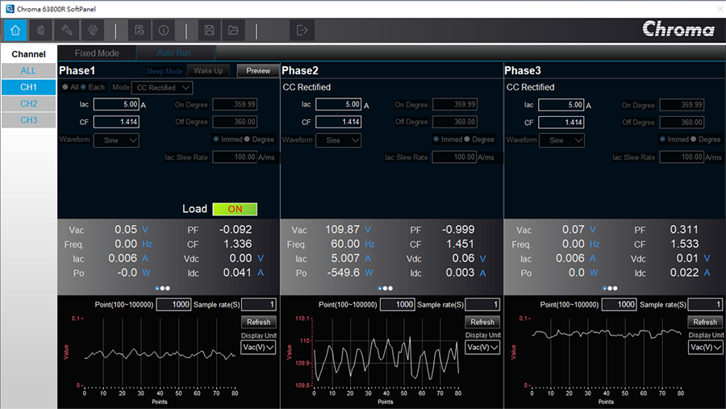Click Phase2 Sample rate(S) field
This screenshot has width=726, height=409.
click(482, 304)
